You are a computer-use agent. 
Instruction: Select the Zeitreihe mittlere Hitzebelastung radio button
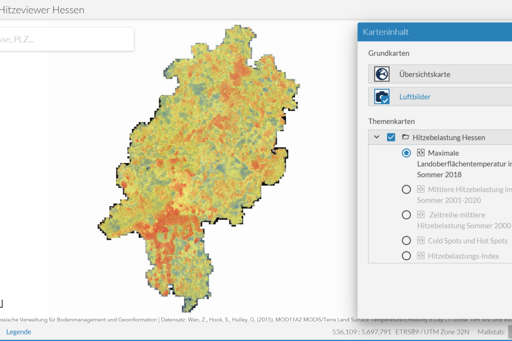coord(406,215)
